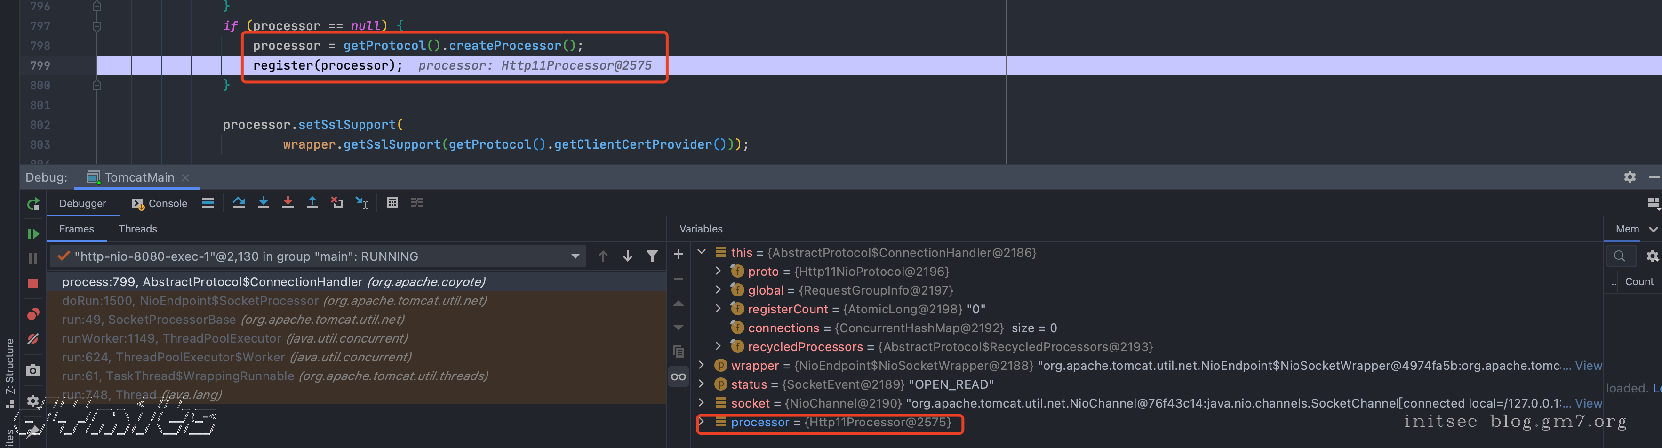1662x448 pixels.
Task: Toggle the glasses watches-view icon
Action: pos(678,376)
